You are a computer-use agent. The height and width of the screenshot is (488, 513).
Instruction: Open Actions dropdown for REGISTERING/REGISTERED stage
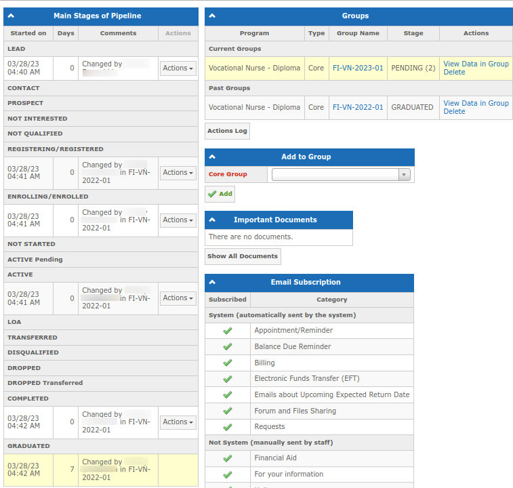tap(178, 172)
